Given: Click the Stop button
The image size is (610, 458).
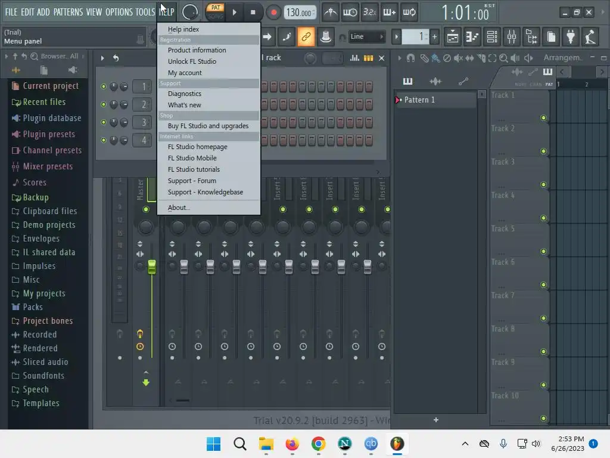Looking at the screenshot, I should tap(253, 13).
